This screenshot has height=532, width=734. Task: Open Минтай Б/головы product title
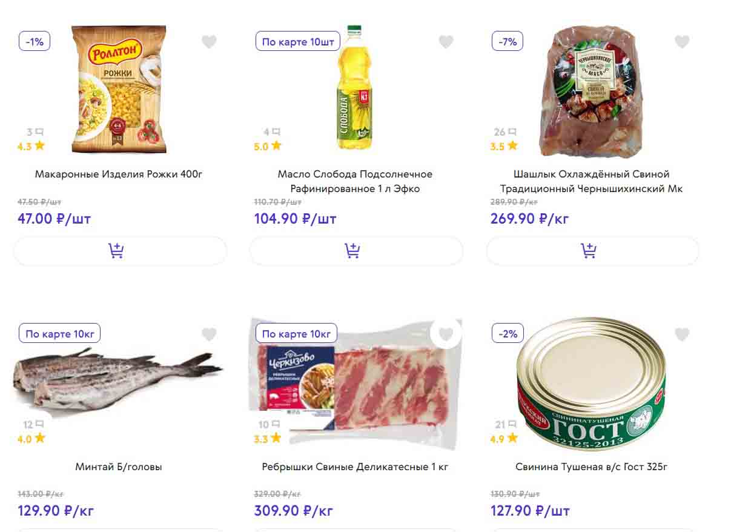point(119,467)
